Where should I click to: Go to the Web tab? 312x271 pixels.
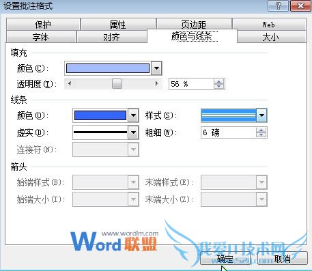tap(269, 25)
